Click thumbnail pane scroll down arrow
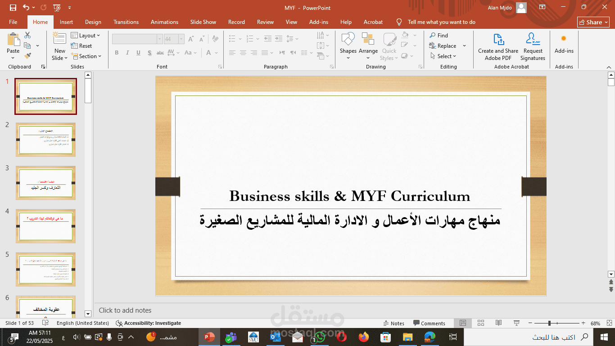This screenshot has height=346, width=615. [x=88, y=314]
